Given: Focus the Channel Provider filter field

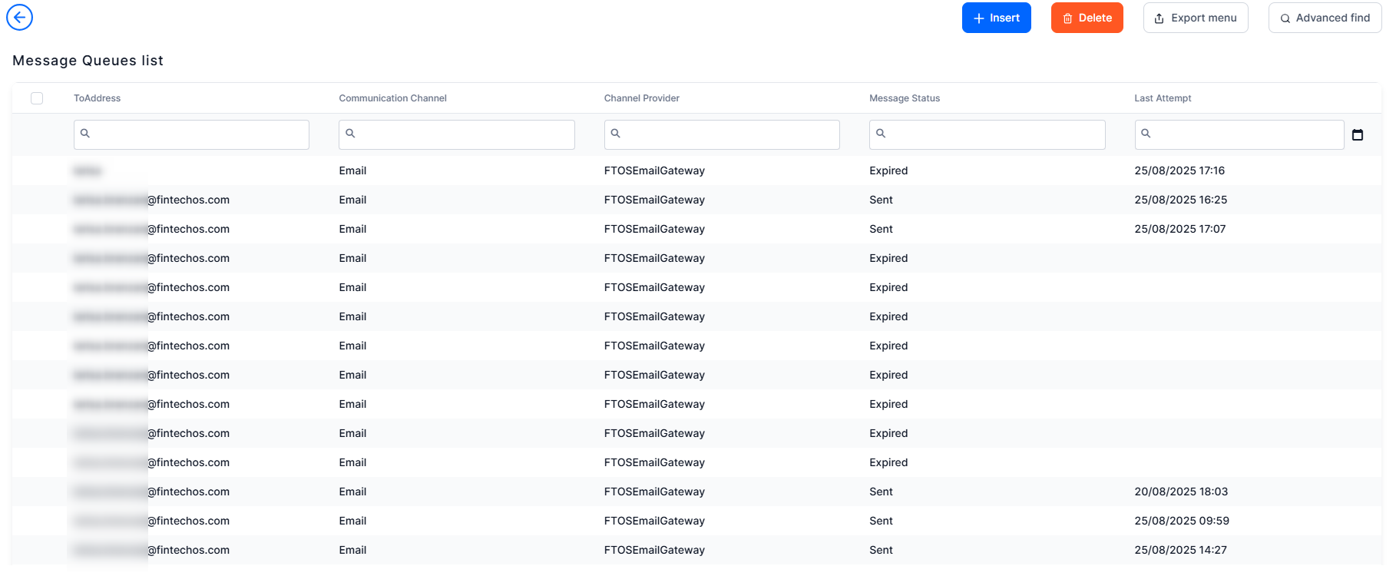Looking at the screenshot, I should coord(722,134).
